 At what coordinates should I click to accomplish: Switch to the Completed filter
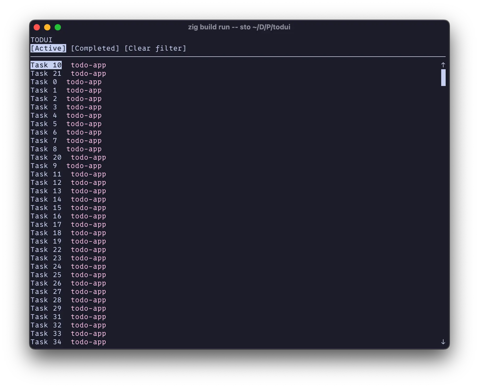click(95, 48)
